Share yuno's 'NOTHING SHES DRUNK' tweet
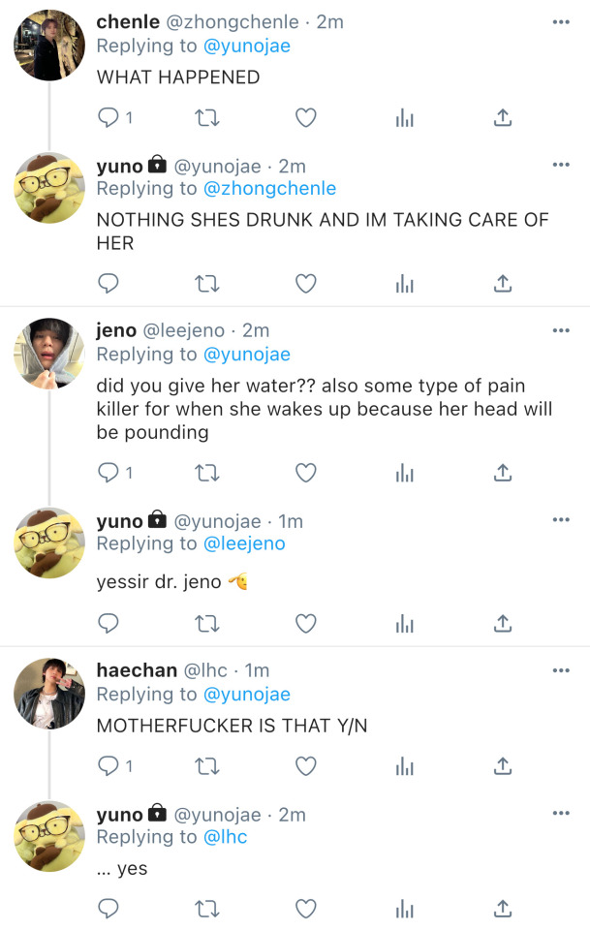Image resolution: width=590 pixels, height=930 pixels. click(x=503, y=284)
